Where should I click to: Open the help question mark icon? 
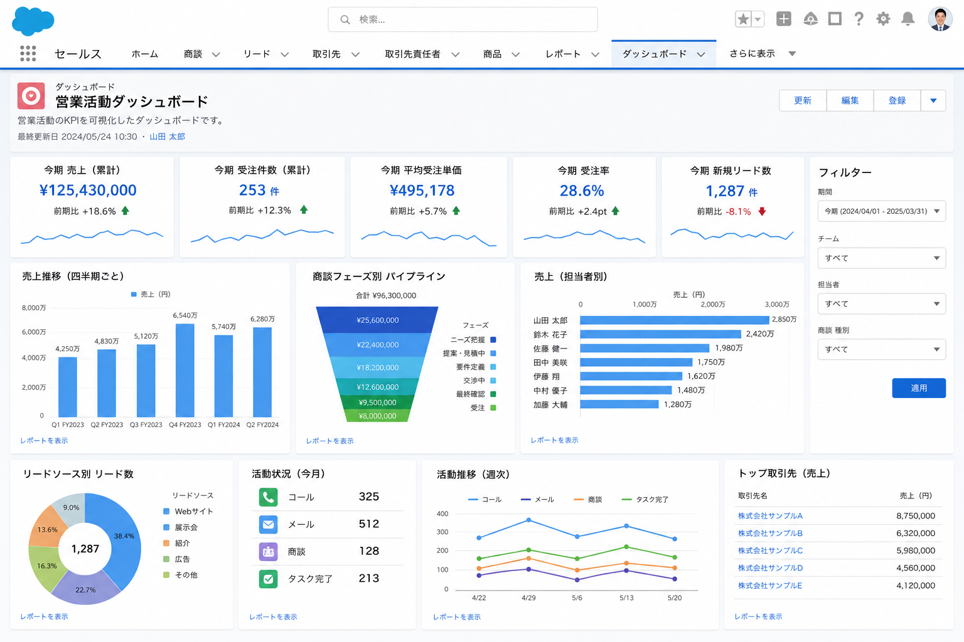click(859, 19)
